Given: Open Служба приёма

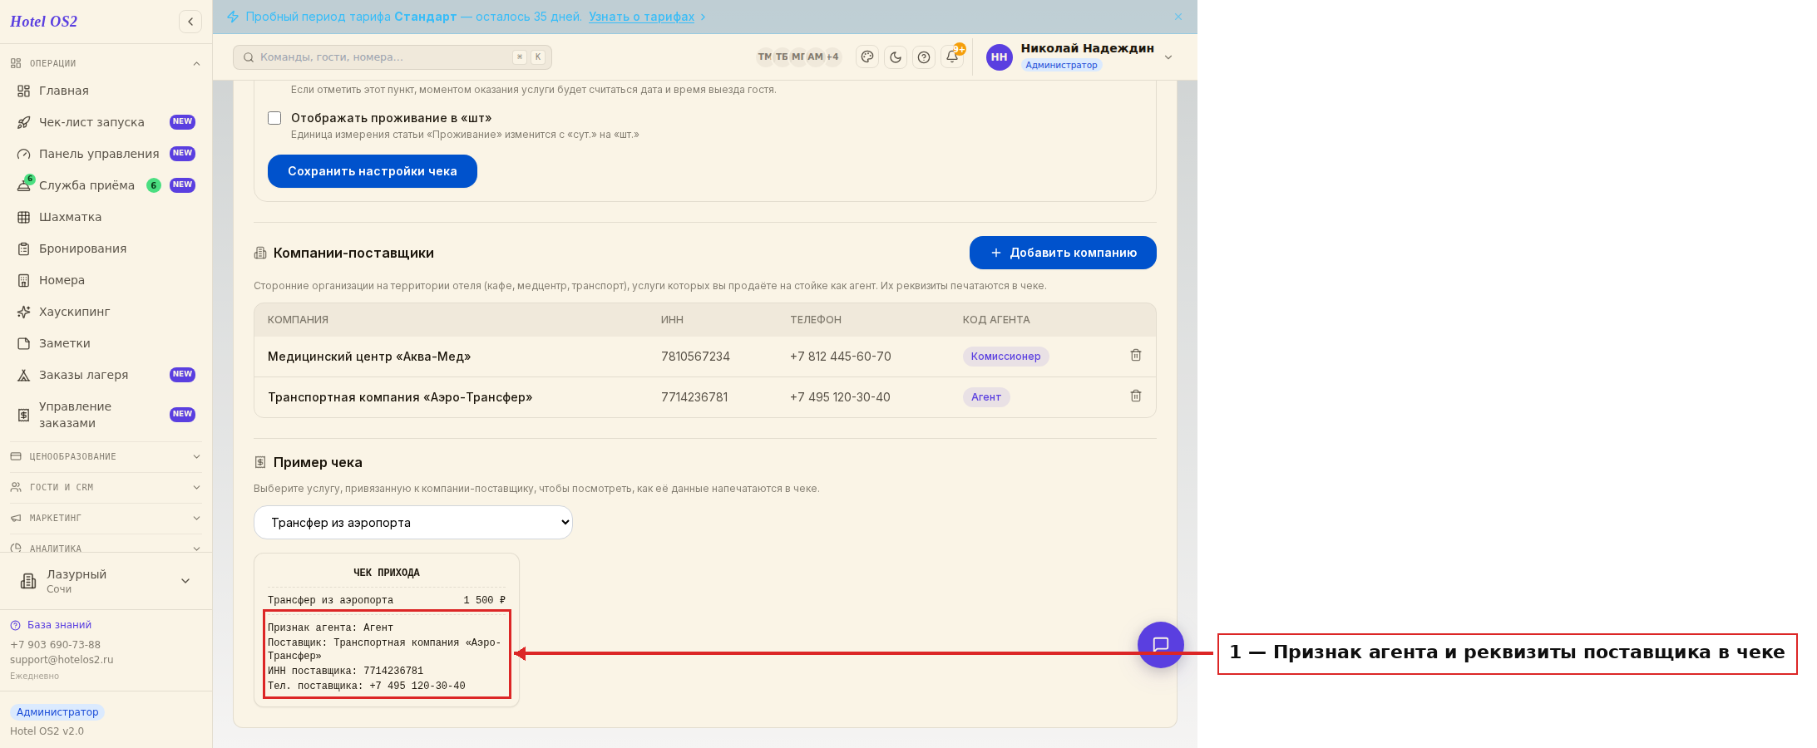Looking at the screenshot, I should [106, 185].
